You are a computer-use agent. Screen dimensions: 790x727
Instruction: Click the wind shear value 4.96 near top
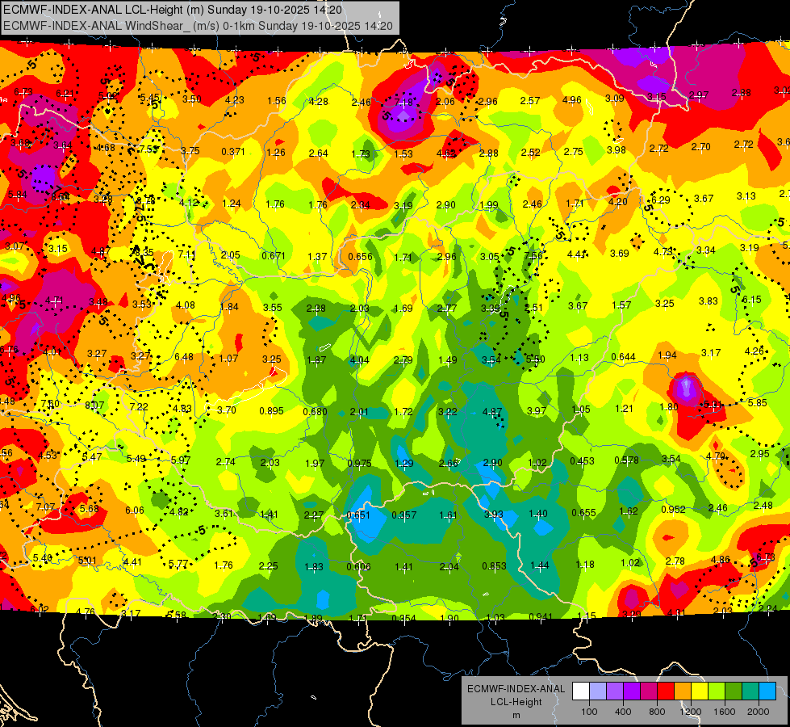(x=572, y=99)
